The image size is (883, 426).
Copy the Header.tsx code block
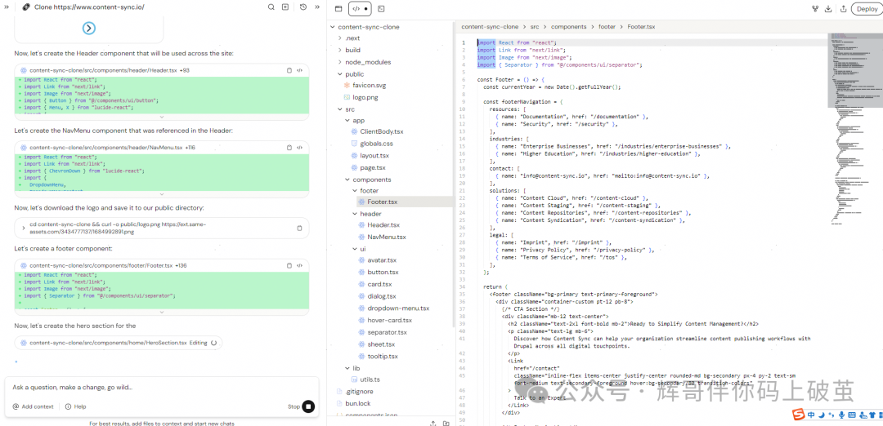pyautogui.click(x=289, y=70)
